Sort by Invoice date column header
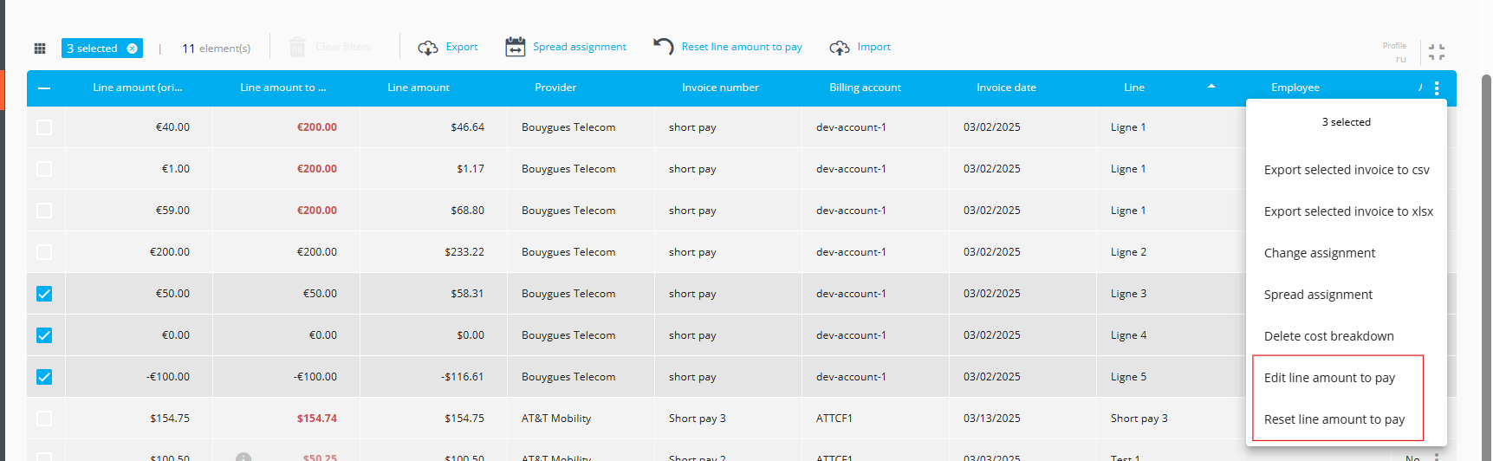1493x461 pixels. click(1006, 88)
